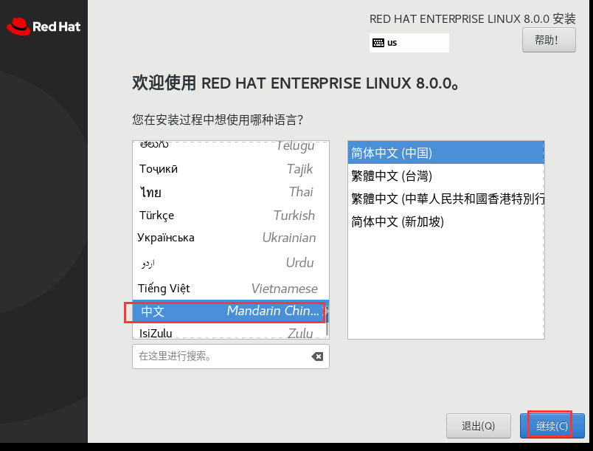The width and height of the screenshot is (593, 451).
Task: Select the Urdu language row
Action: [231, 262]
